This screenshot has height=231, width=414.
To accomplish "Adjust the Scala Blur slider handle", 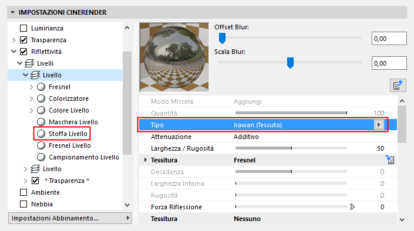I will pyautogui.click(x=290, y=63).
